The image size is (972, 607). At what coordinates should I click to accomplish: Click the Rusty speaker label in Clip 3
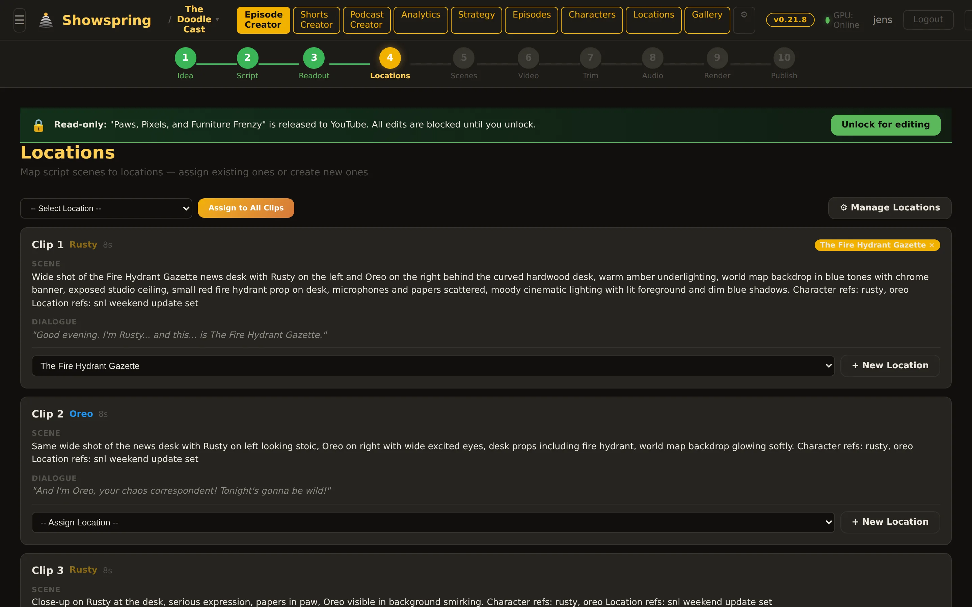[x=83, y=570]
